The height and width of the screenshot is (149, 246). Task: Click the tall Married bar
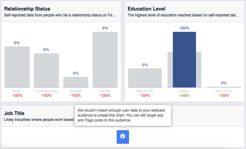pyautogui.click(x=105, y=60)
